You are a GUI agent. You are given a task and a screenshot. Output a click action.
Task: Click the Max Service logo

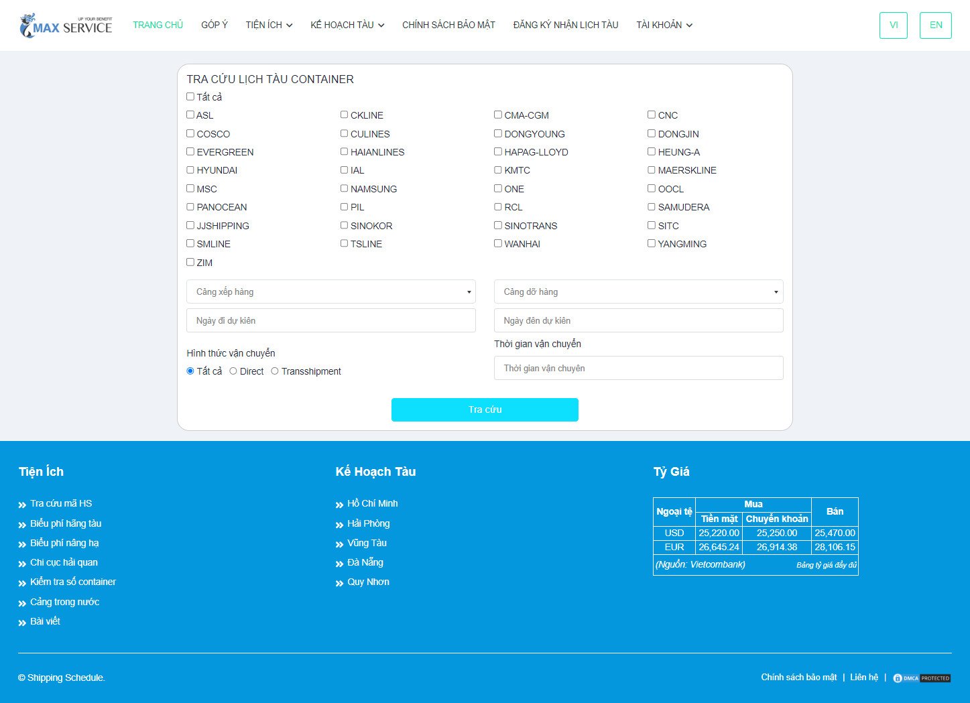pyautogui.click(x=65, y=25)
